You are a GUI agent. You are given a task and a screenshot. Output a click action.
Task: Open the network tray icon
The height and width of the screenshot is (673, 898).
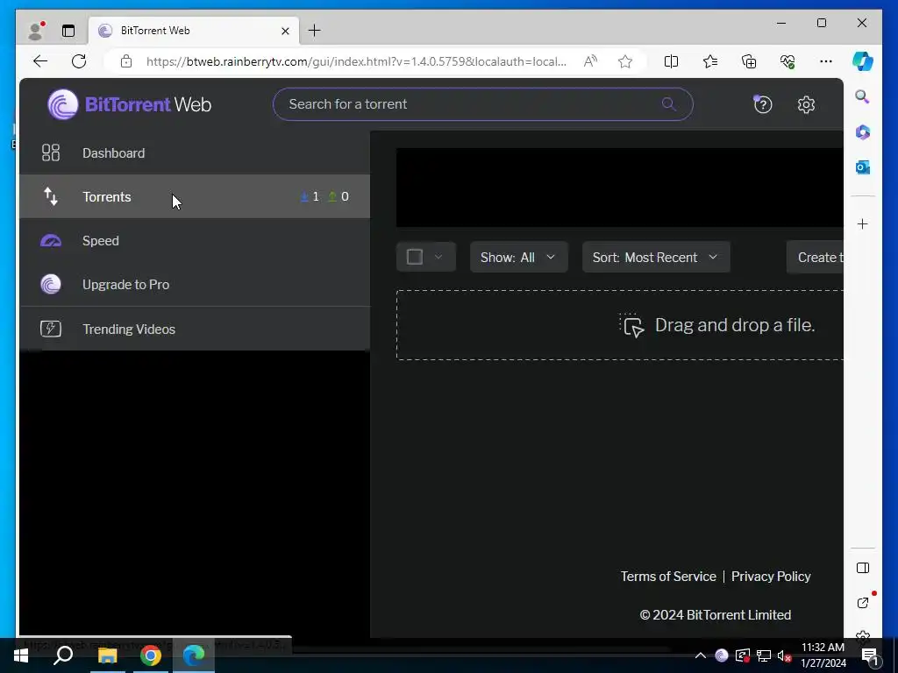[764, 655]
